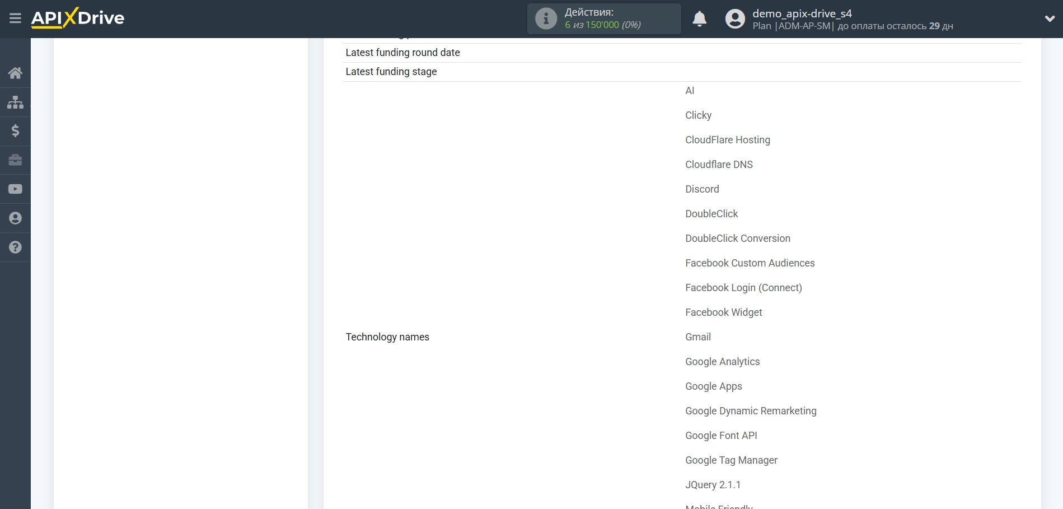Viewport: 1063px width, 509px height.
Task: Click the Facebook Login (Connect) entry
Action: tap(743, 288)
